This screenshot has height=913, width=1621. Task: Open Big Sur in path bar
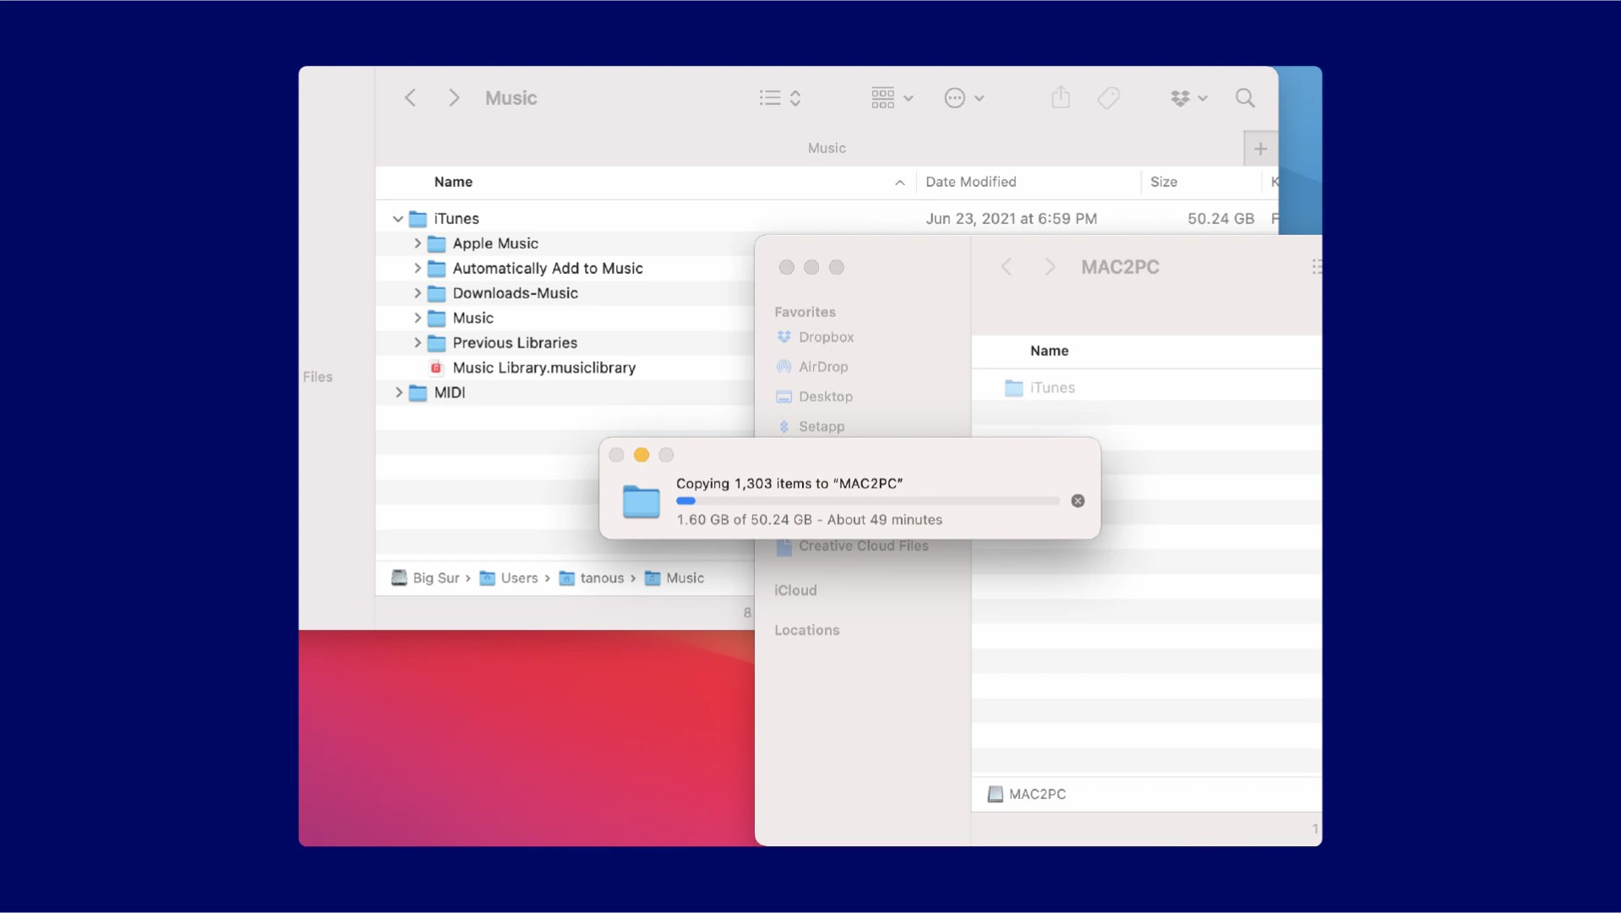coord(426,578)
